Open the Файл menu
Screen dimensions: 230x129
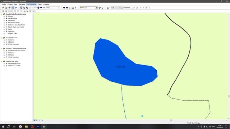tap(4, 4)
